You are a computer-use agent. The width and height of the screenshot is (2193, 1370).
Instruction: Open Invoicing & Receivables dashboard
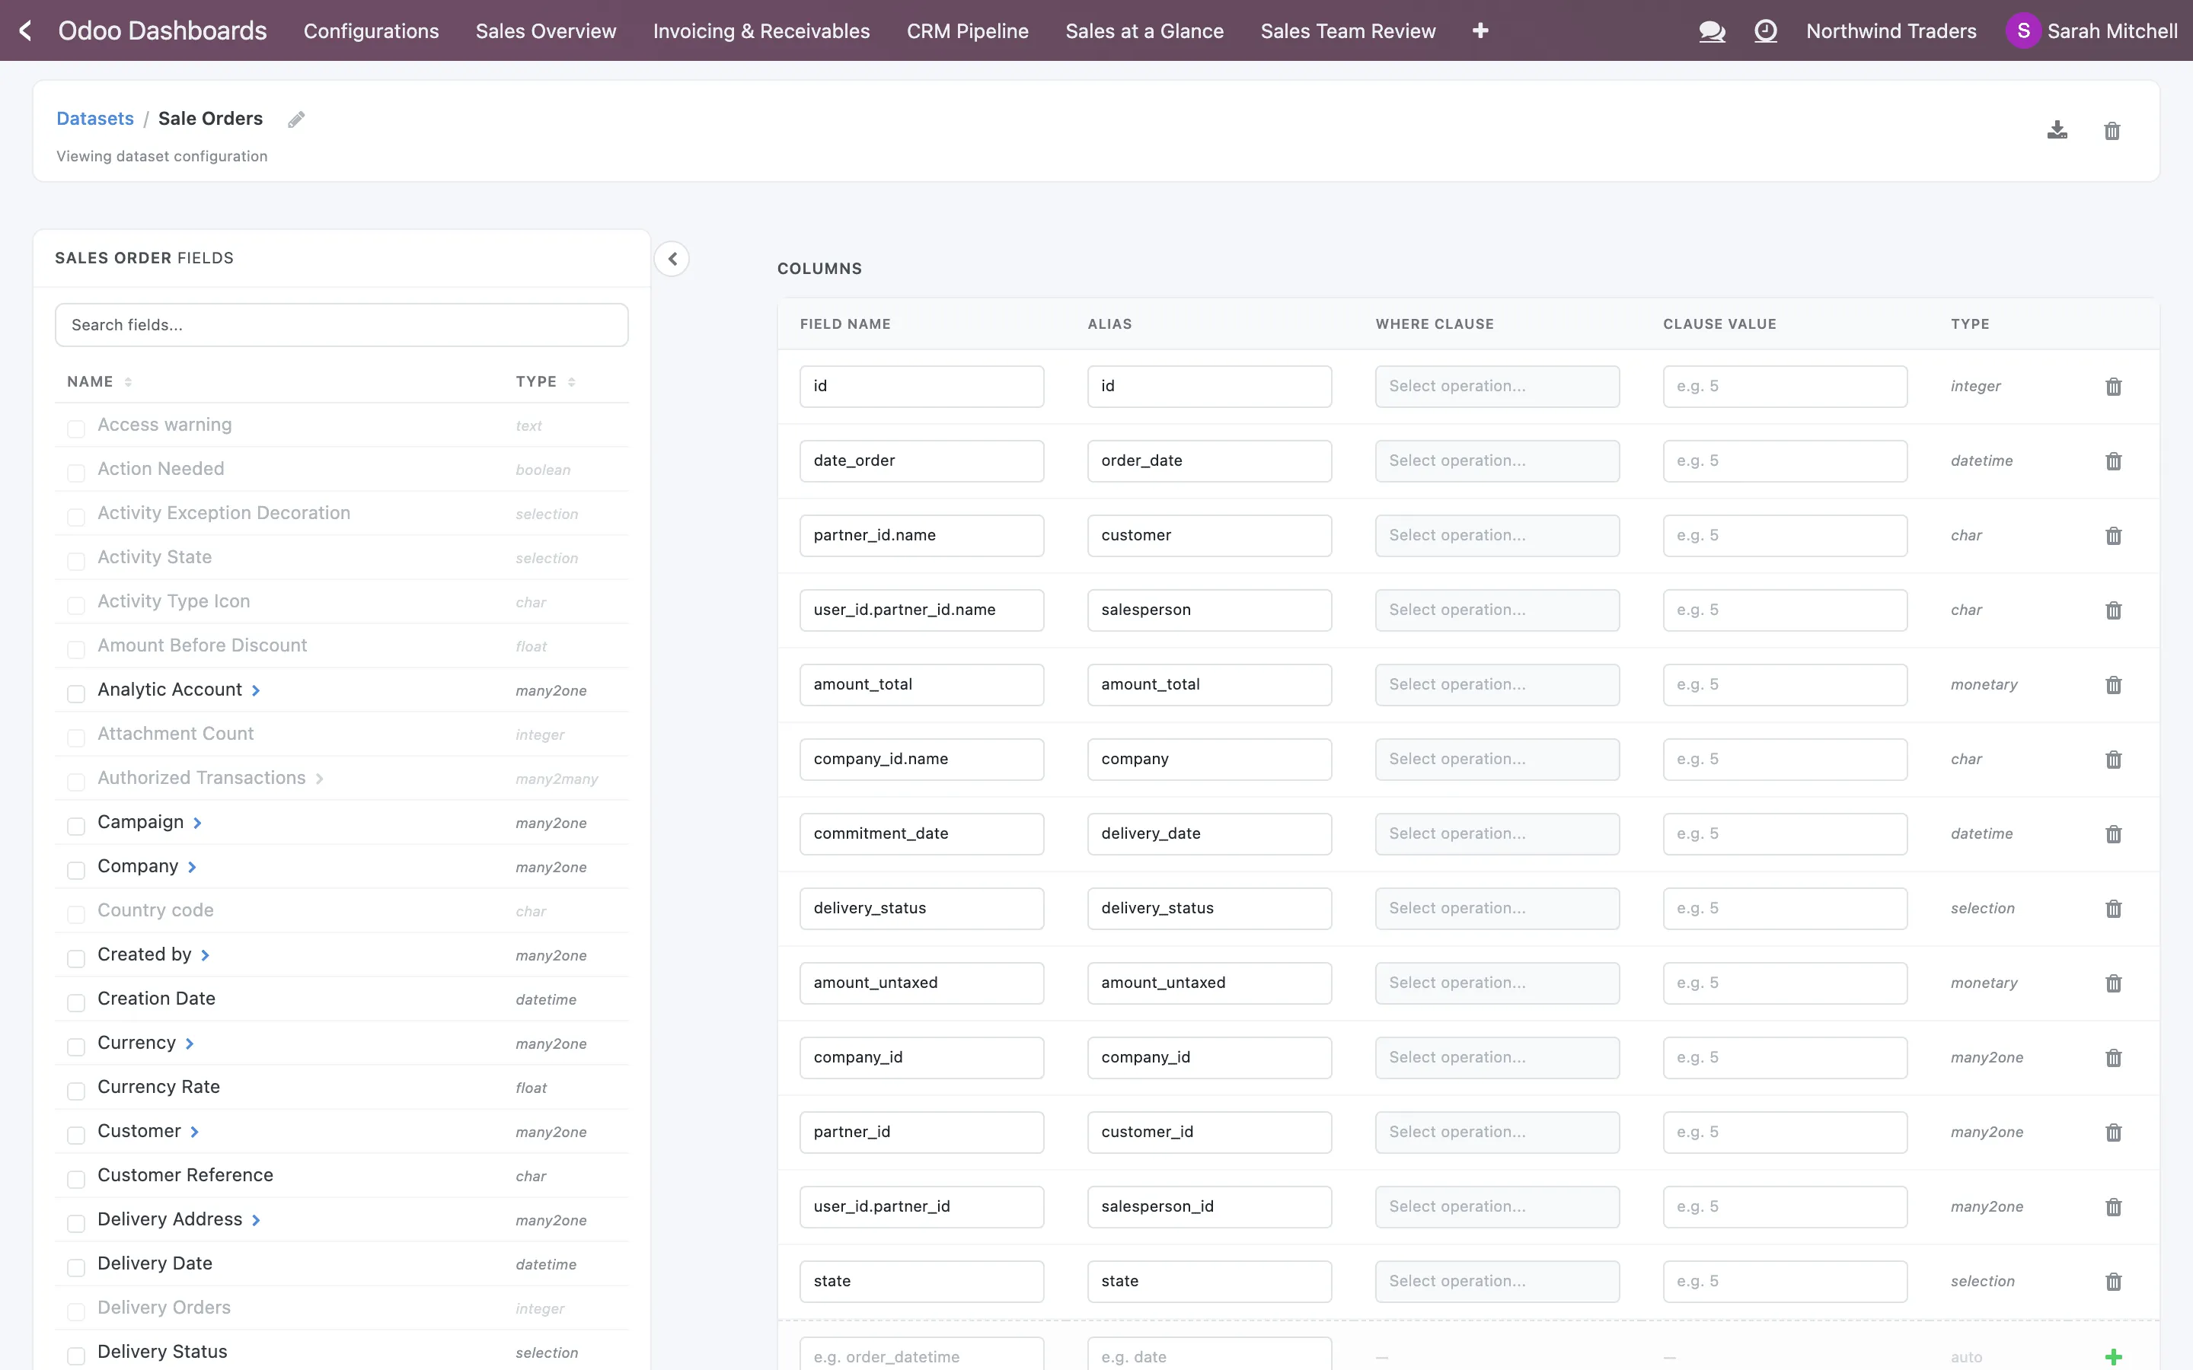pyautogui.click(x=761, y=30)
